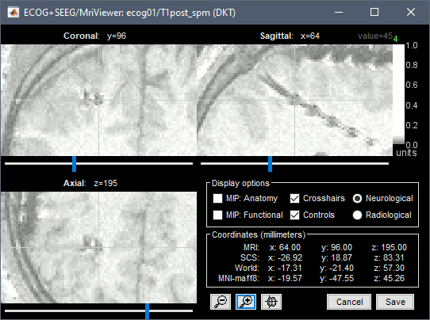Click the Axial z=195 label
Image resolution: width=430 pixels, height=320 pixels.
[90, 183]
